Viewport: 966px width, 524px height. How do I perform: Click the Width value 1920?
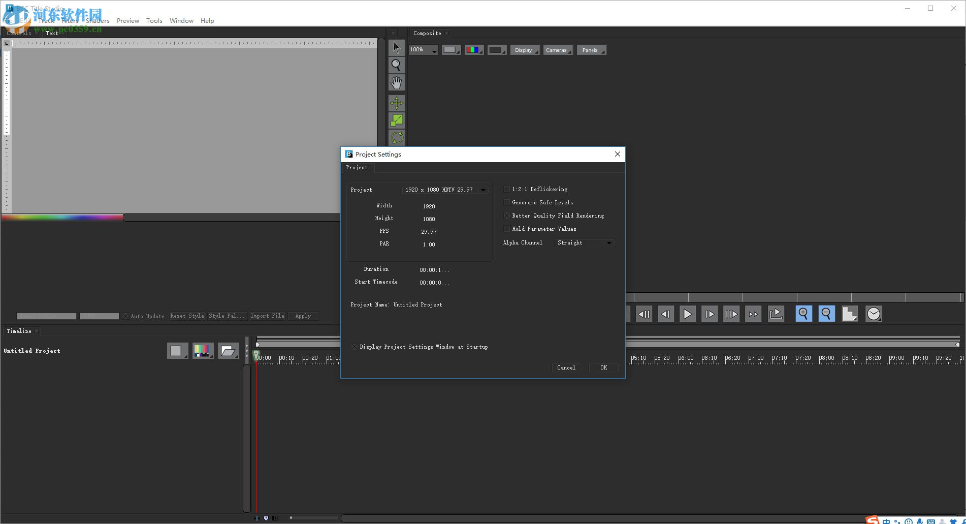tap(429, 206)
